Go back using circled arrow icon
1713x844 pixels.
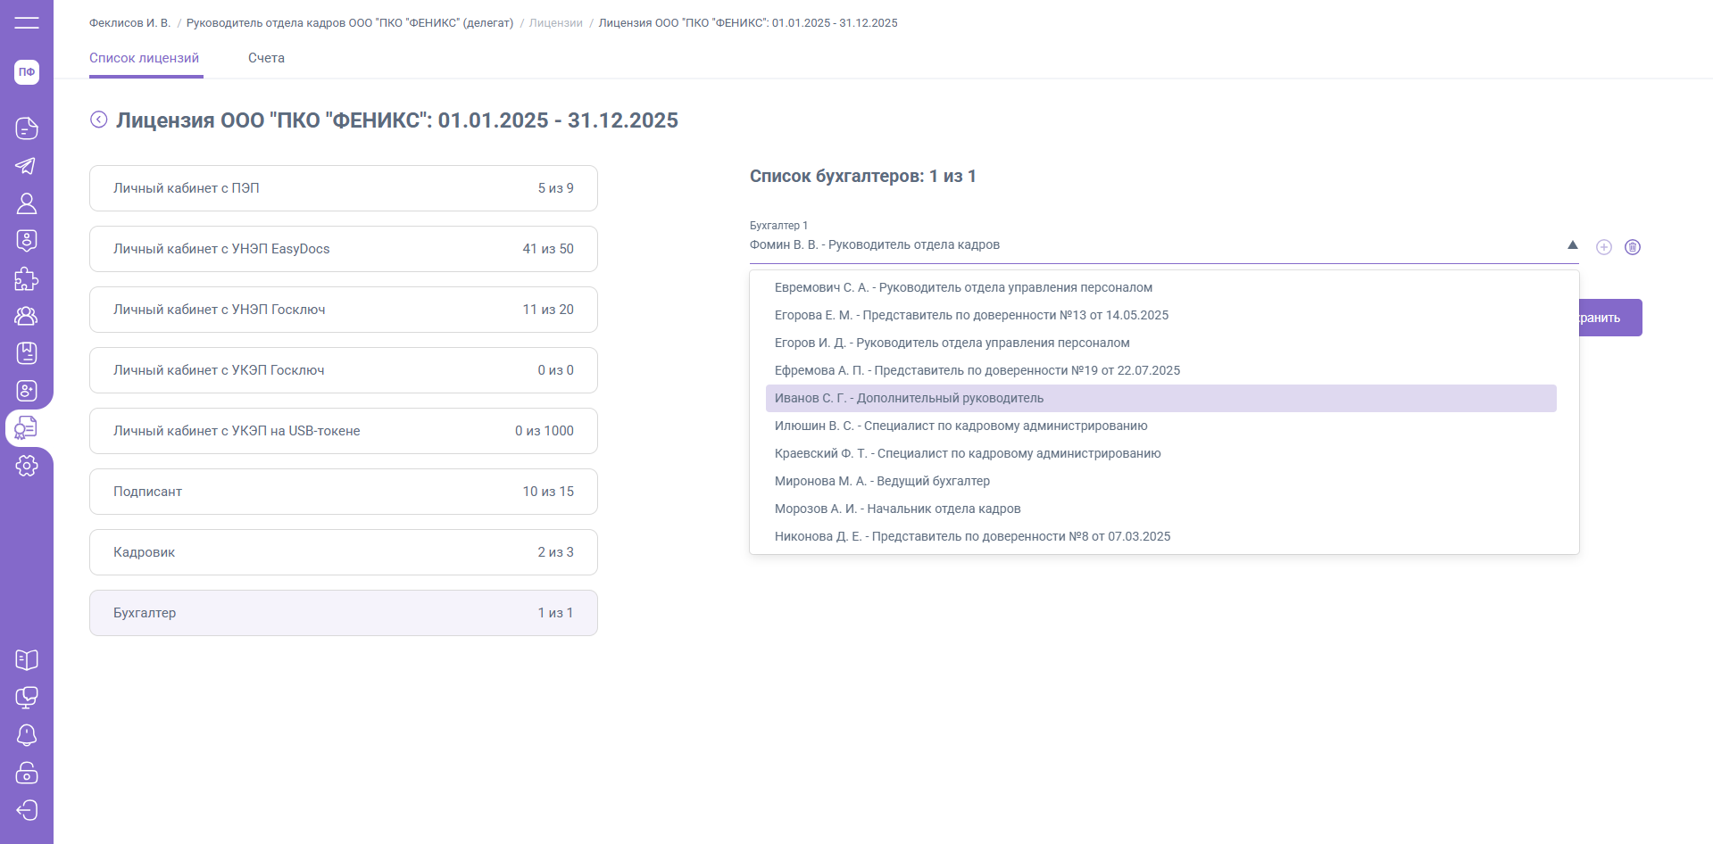click(x=99, y=120)
